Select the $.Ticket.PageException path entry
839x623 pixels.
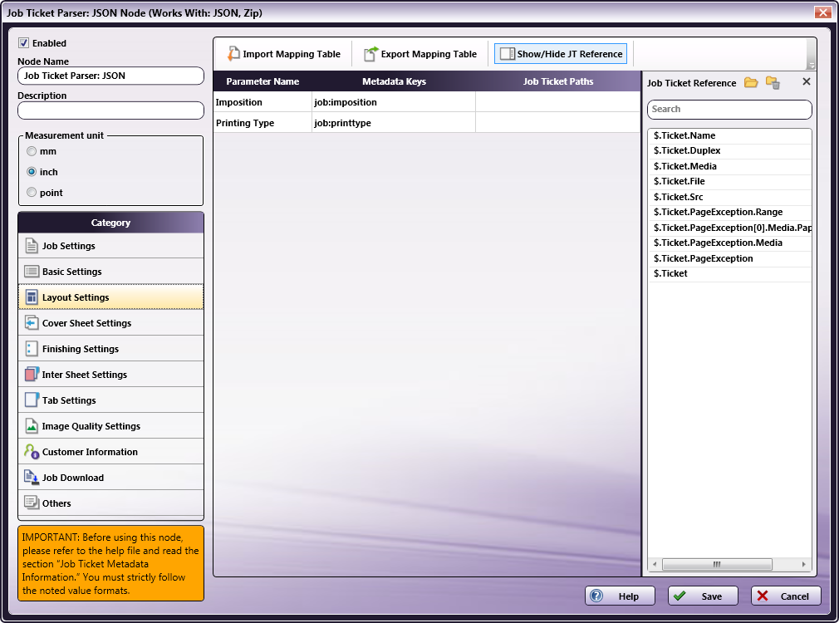click(x=729, y=258)
